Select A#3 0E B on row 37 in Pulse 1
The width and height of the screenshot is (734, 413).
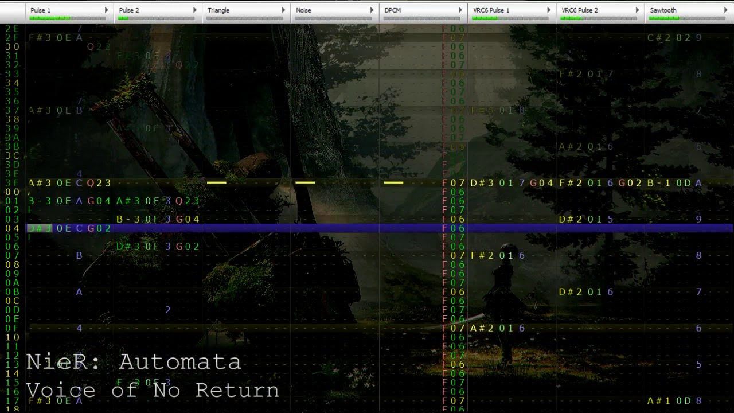pos(56,110)
